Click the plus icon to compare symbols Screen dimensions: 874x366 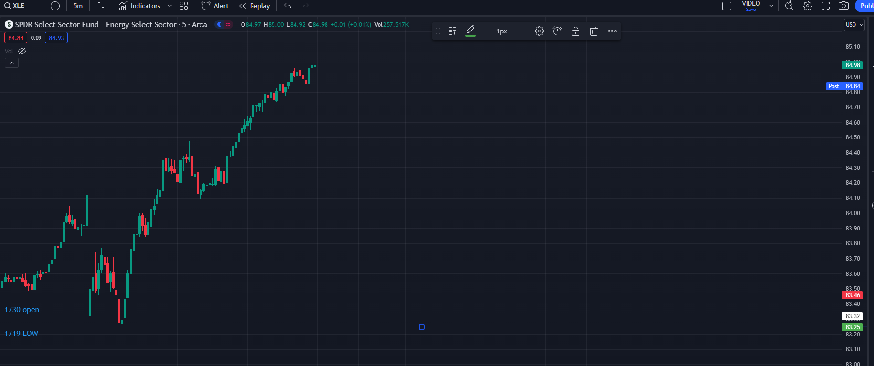55,6
